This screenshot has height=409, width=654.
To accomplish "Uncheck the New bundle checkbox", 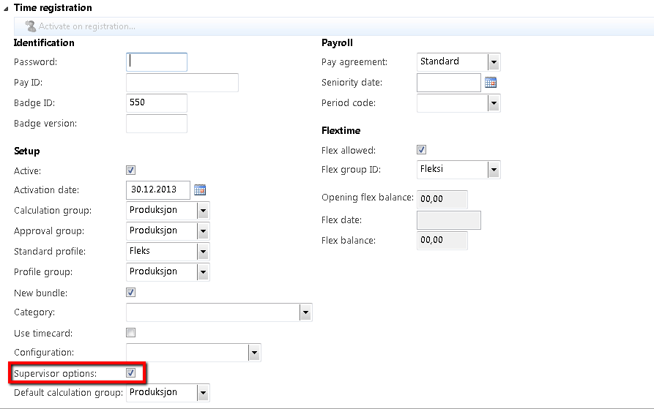I will (131, 293).
